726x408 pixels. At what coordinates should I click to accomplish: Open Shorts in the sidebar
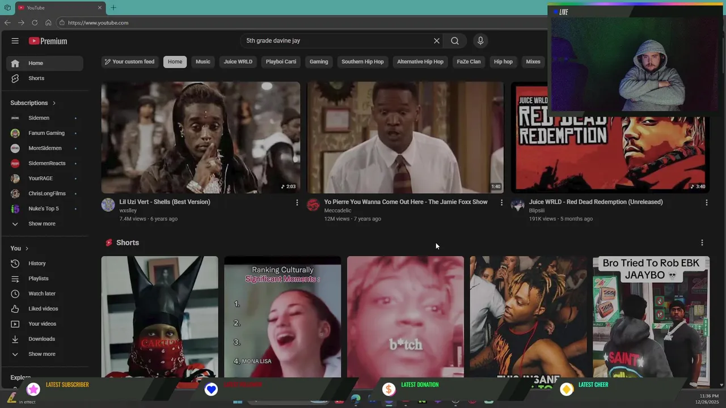tap(45, 78)
